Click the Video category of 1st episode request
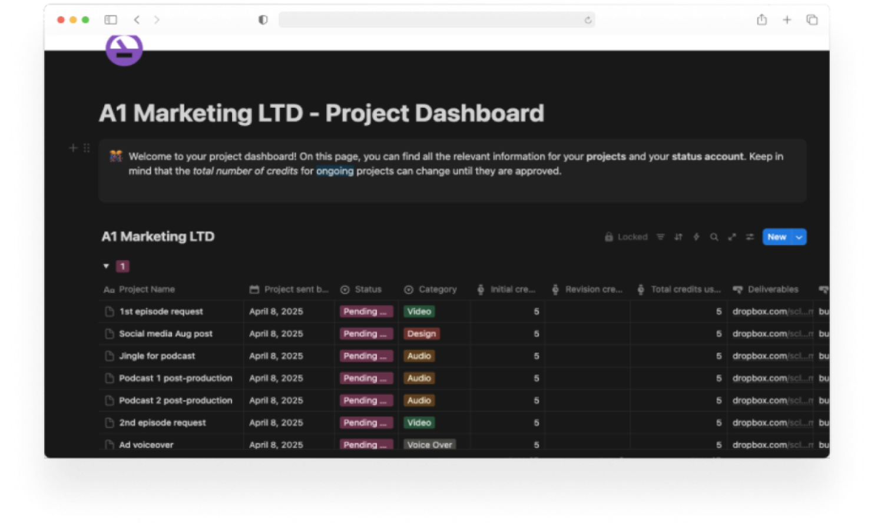This screenshot has width=874, height=530. [x=419, y=312]
